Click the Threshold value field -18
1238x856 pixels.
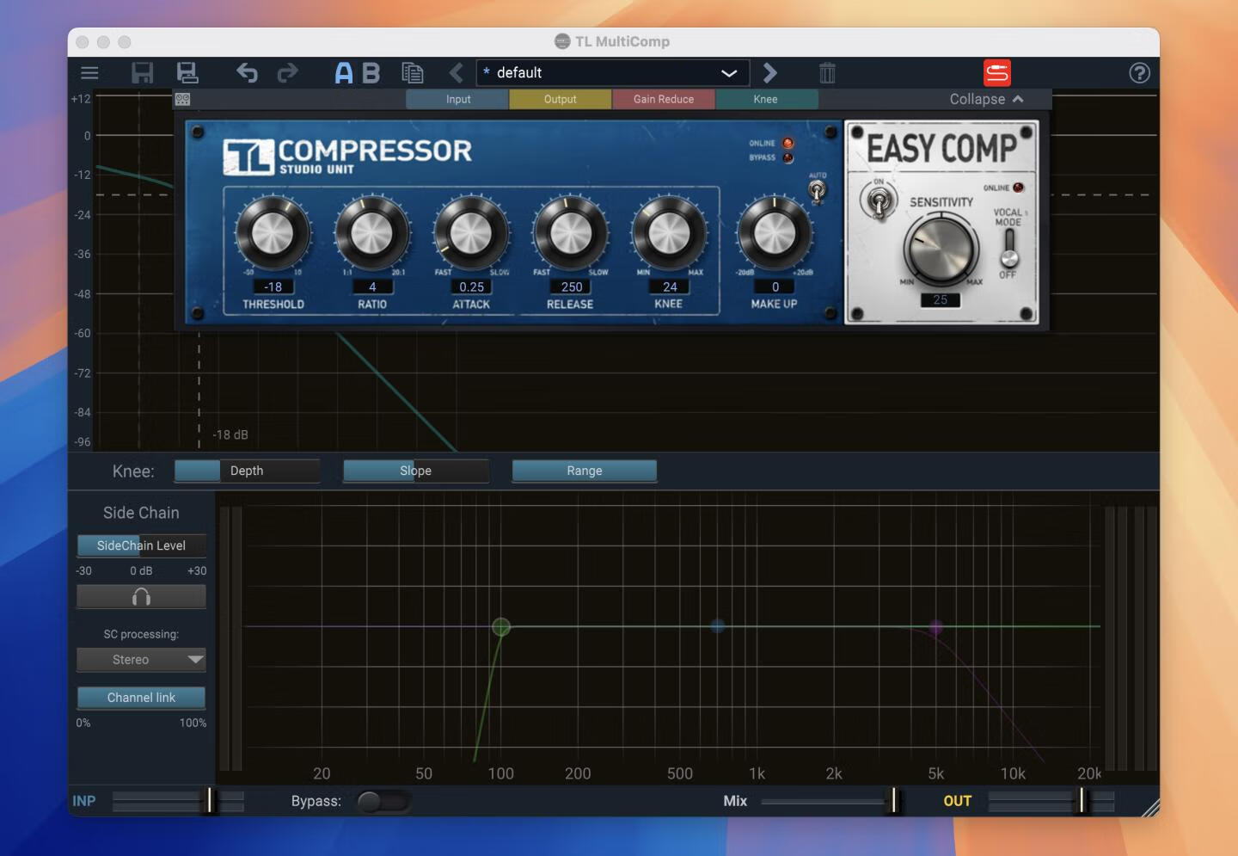point(273,287)
